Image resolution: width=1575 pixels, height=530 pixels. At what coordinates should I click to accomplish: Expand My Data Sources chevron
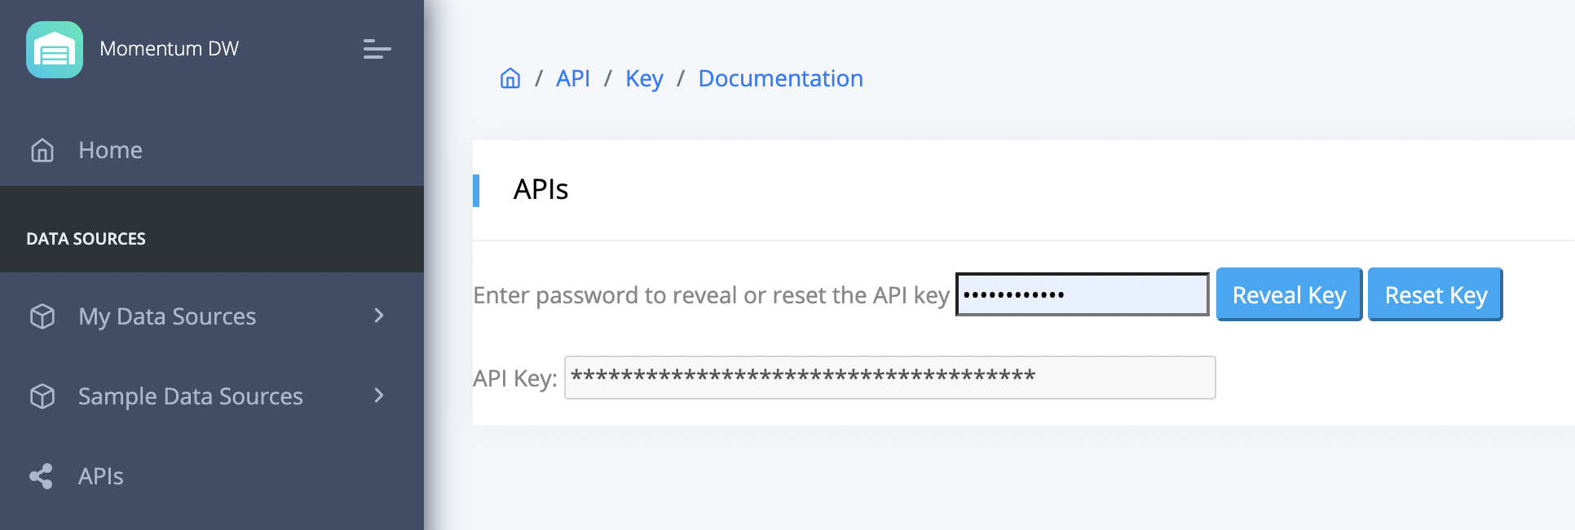pyautogui.click(x=378, y=316)
